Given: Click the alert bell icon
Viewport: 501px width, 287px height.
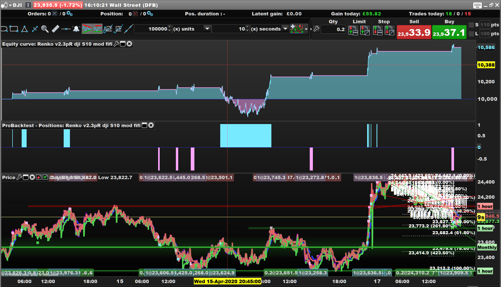Looking at the screenshot, I should tap(76, 29).
